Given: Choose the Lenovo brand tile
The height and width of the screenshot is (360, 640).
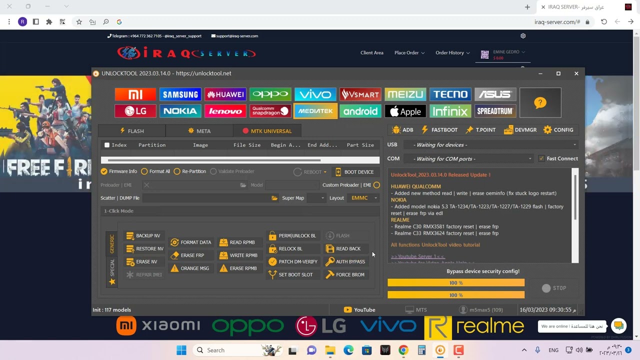Looking at the screenshot, I should [225, 111].
